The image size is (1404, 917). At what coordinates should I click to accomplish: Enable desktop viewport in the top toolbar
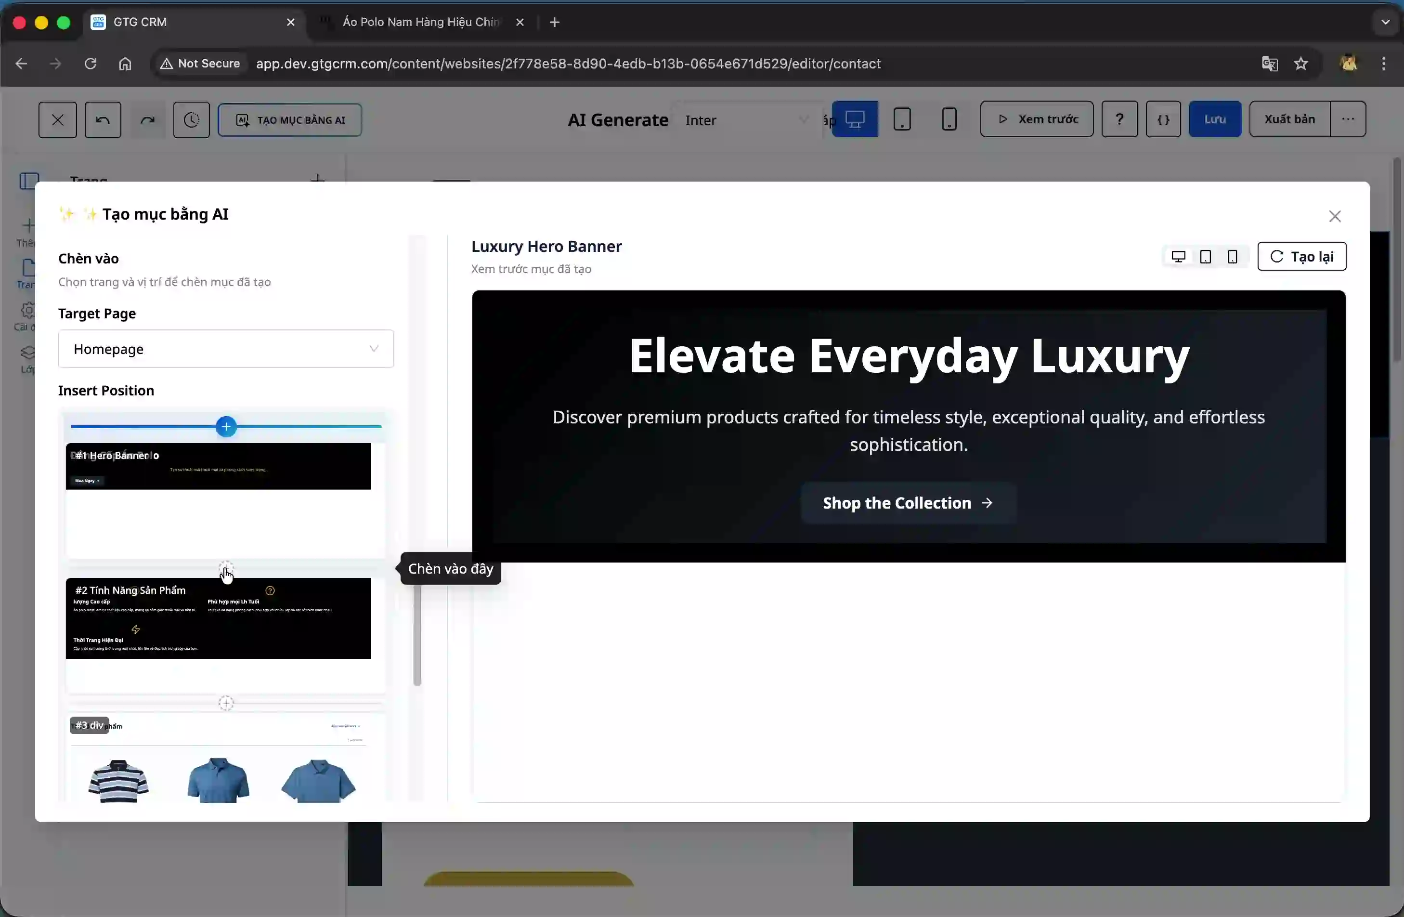click(854, 118)
